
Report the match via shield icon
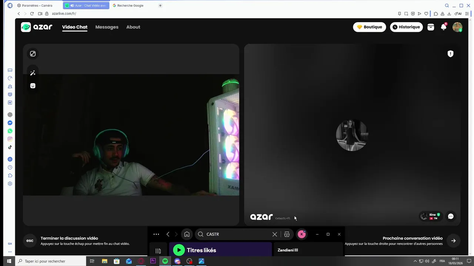[450, 54]
